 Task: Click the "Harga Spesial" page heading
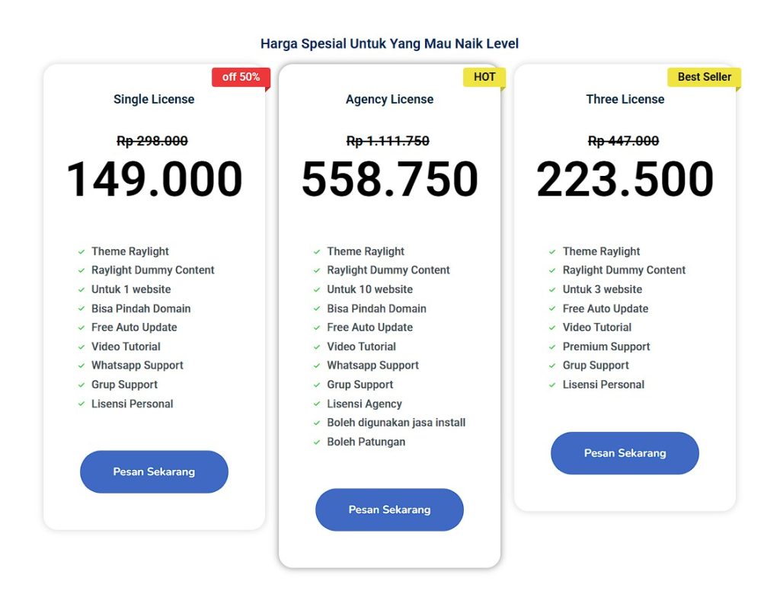point(389,43)
